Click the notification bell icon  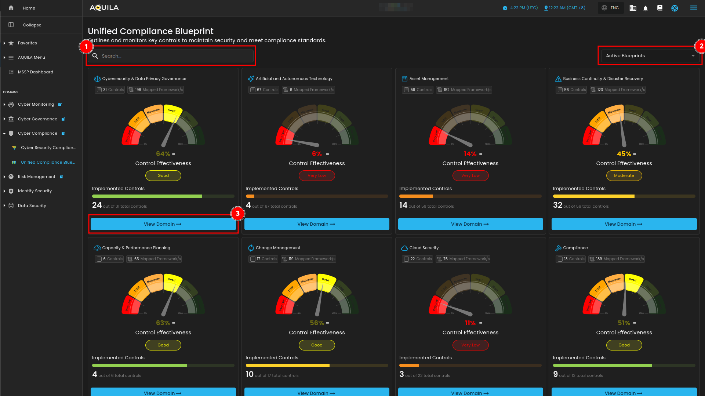646,8
